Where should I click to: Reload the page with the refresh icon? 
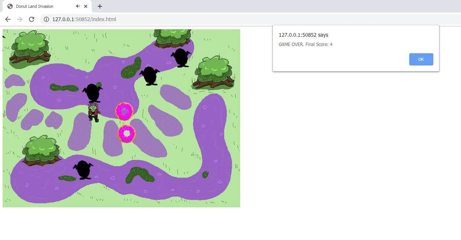pyautogui.click(x=32, y=19)
